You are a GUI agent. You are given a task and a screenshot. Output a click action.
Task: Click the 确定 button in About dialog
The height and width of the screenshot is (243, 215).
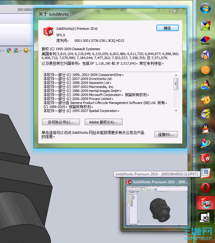pos(167,28)
